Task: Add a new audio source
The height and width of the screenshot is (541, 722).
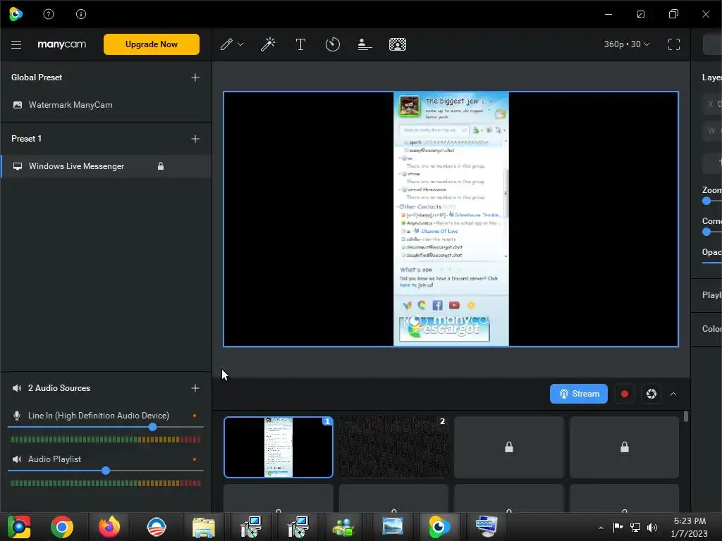Action: (195, 388)
